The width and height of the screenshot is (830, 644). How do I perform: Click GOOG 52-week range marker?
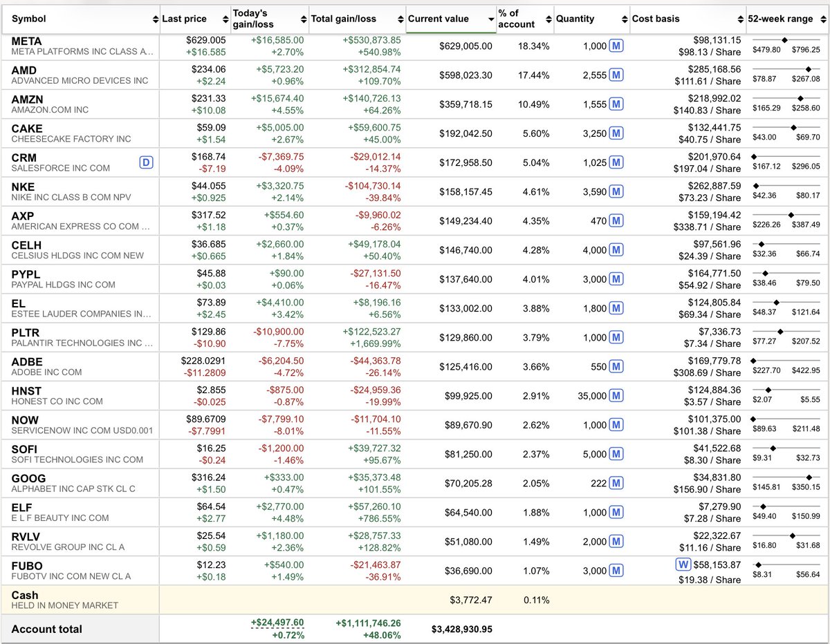tap(809, 477)
